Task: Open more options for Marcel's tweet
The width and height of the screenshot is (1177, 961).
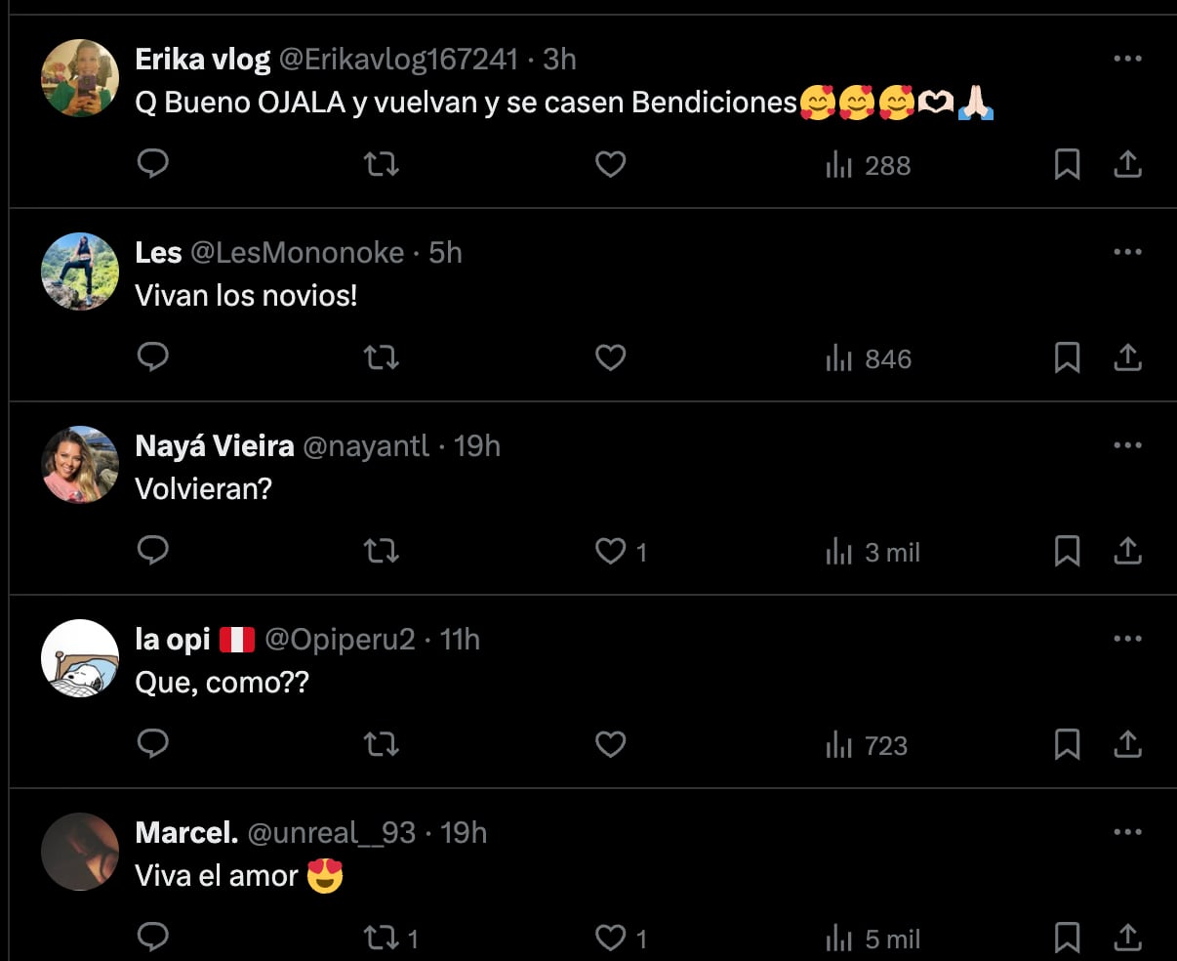Action: [1127, 830]
